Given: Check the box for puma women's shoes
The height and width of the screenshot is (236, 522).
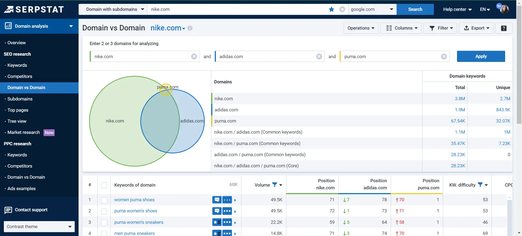Looking at the screenshot, I should coord(104,211).
